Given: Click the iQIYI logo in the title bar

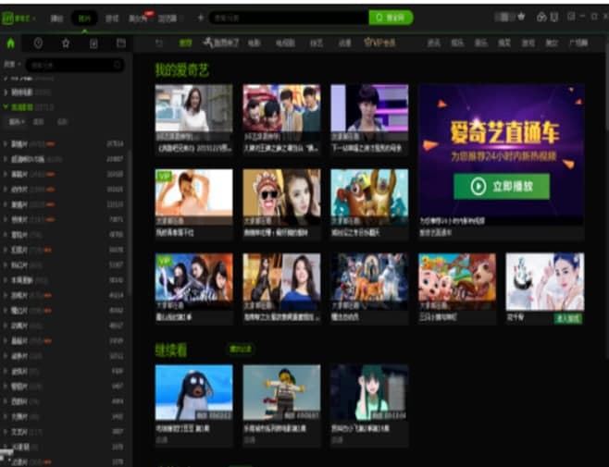Looking at the screenshot, I should click(15, 18).
